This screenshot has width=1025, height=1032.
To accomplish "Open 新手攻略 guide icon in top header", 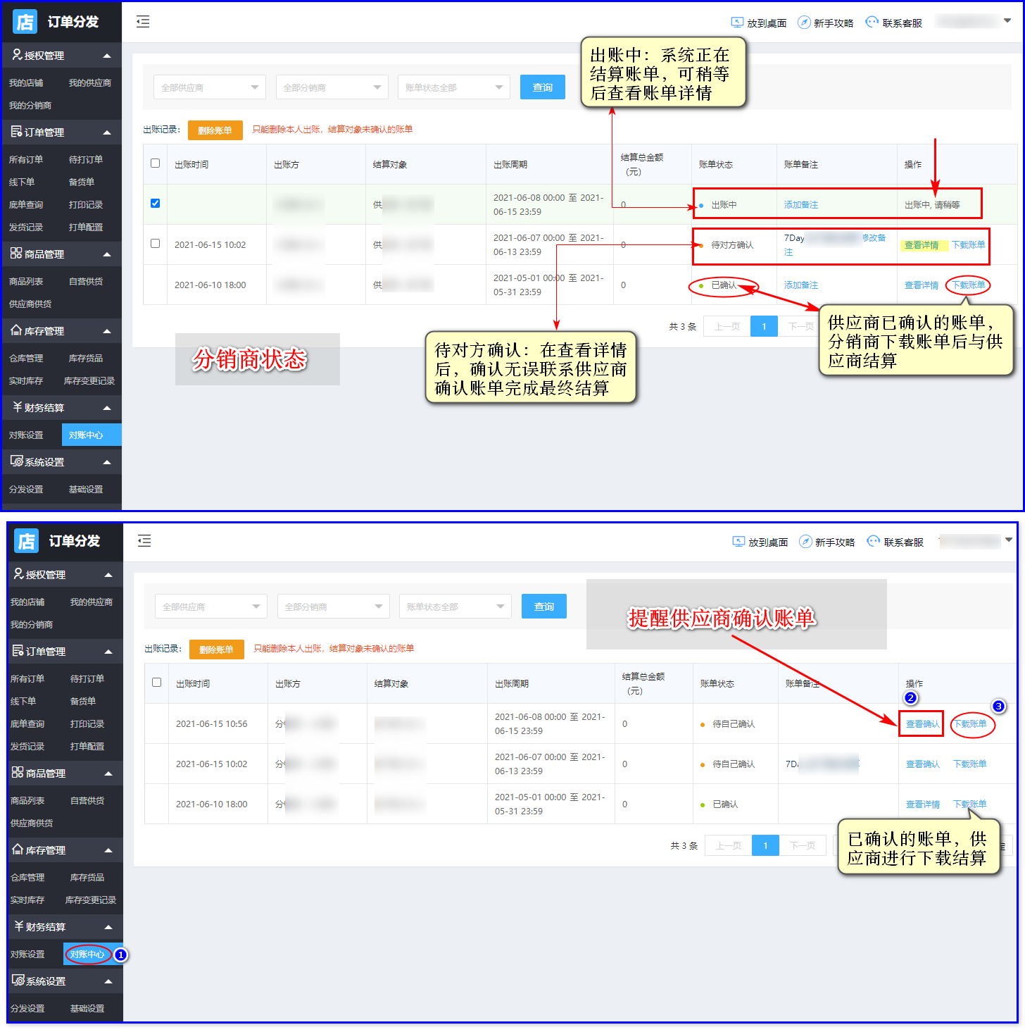I will (803, 23).
